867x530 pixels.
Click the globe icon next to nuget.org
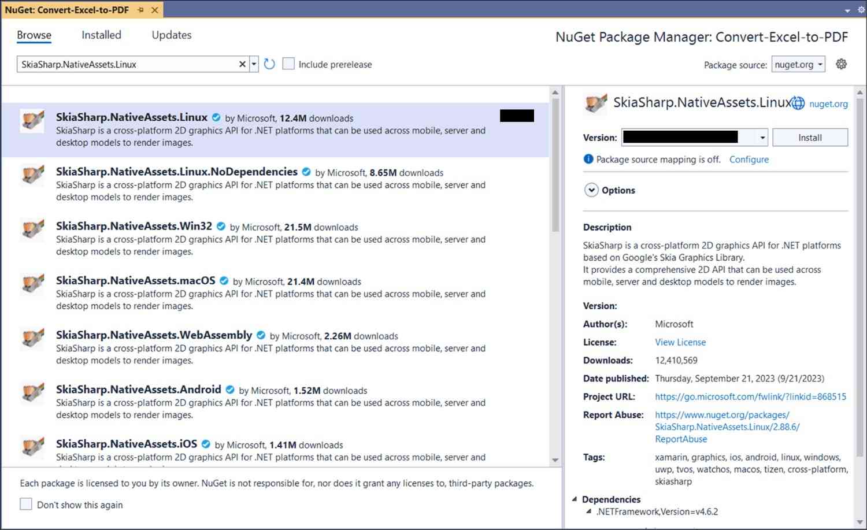798,103
